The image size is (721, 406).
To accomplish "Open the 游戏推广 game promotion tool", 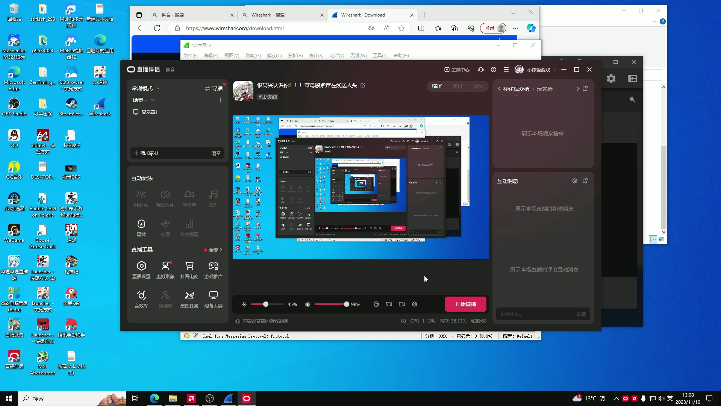I will (x=213, y=270).
